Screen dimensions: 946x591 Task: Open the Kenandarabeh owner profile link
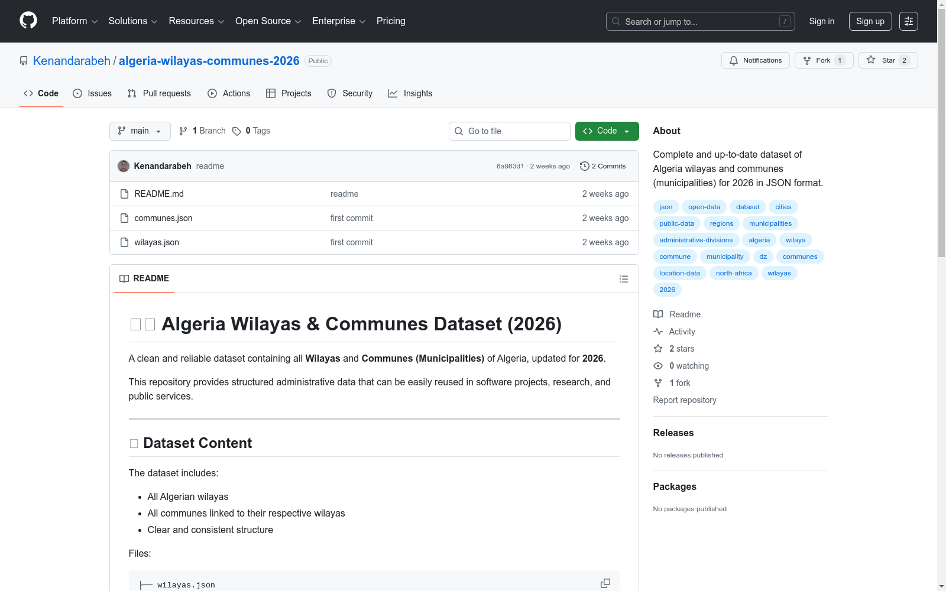[x=72, y=61]
